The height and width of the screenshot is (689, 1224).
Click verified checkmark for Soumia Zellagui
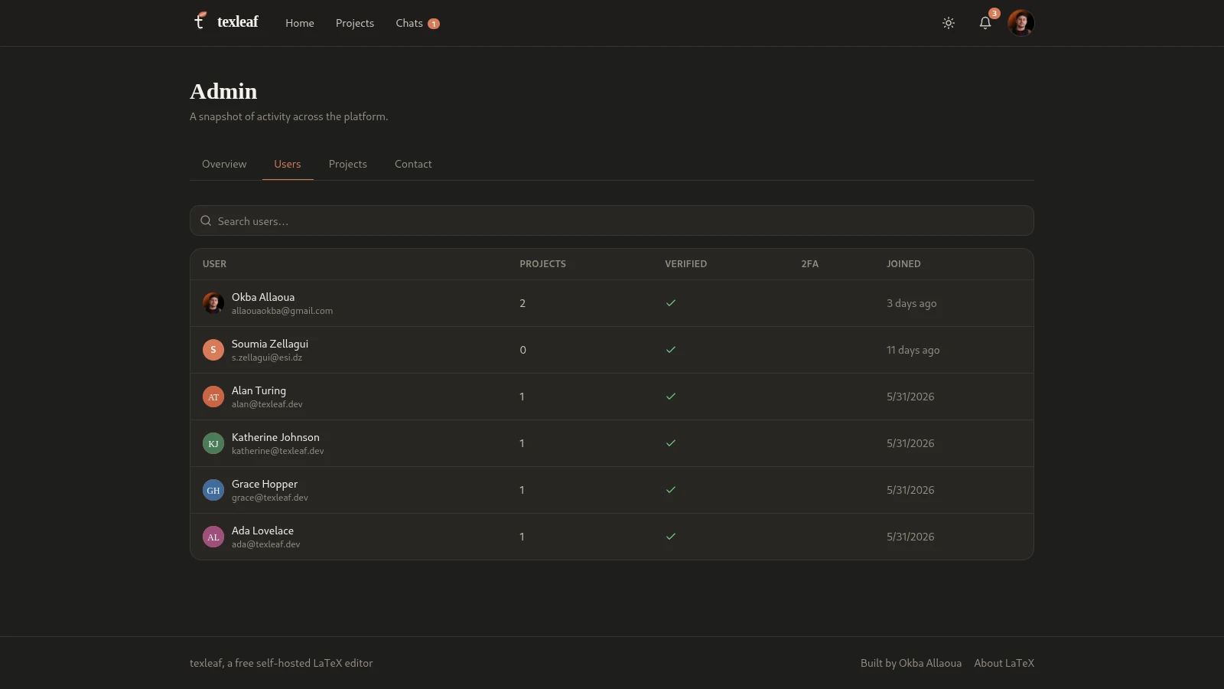coord(671,350)
